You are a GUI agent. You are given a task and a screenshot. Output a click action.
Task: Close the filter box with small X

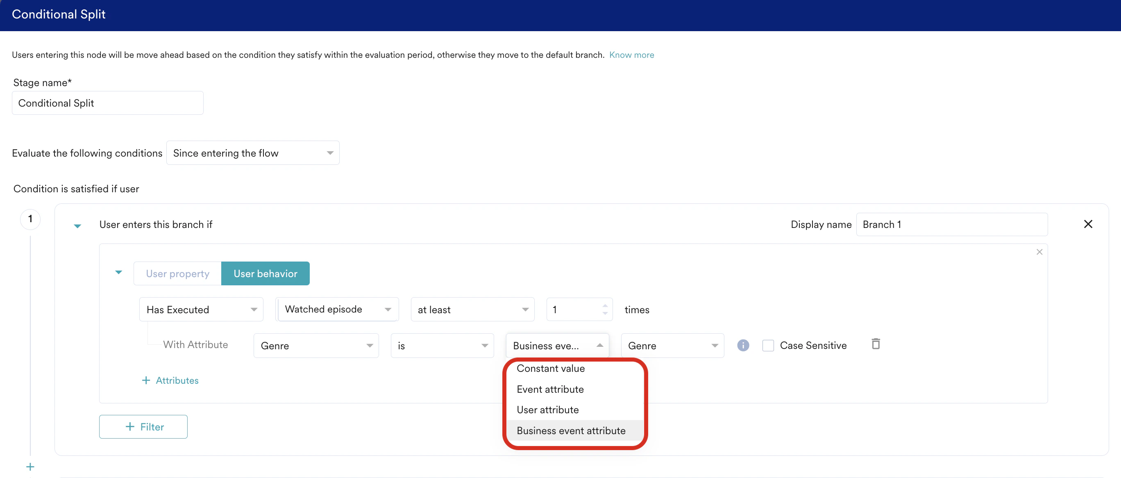(x=1039, y=252)
